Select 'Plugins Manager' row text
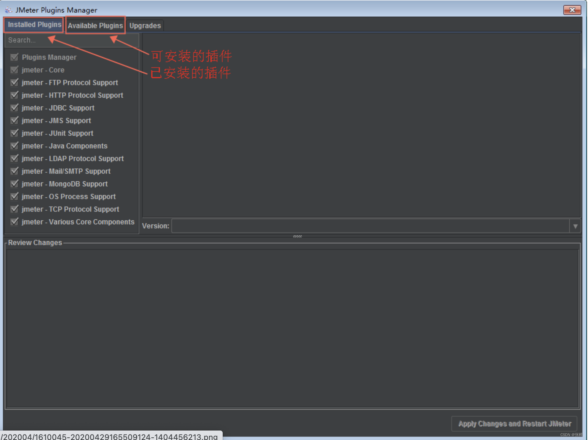 [49, 57]
